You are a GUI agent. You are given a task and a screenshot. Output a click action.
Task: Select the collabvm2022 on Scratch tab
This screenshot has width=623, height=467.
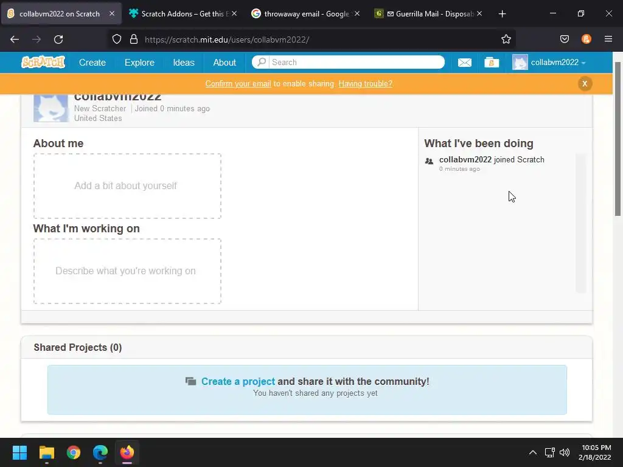click(60, 14)
